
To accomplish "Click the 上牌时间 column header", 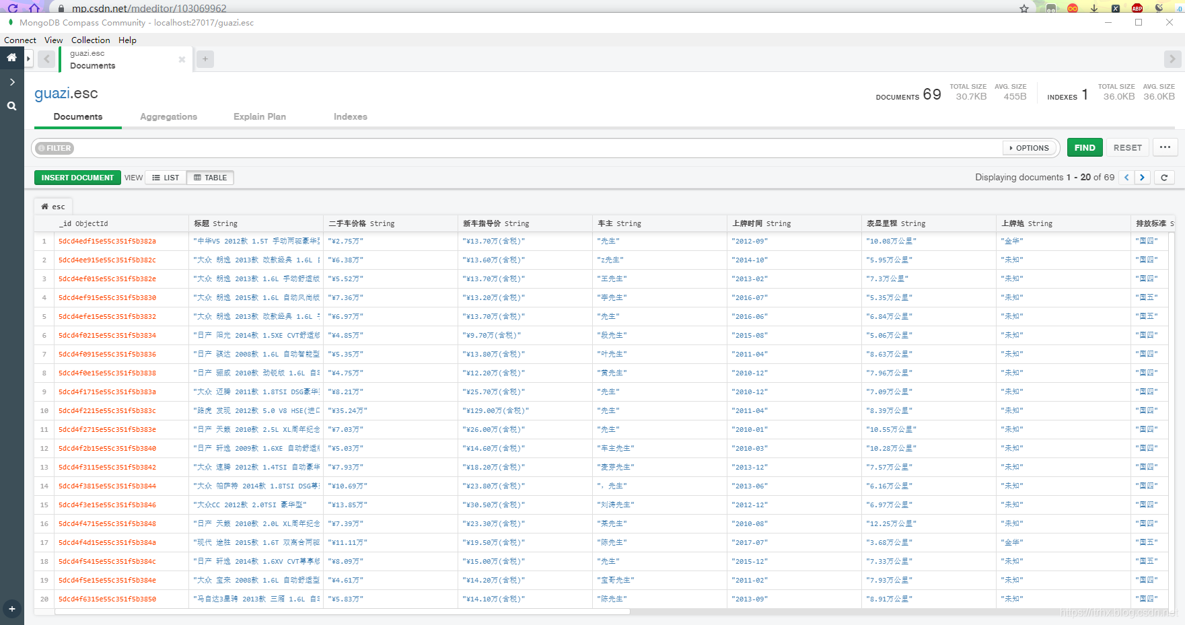I will click(x=794, y=223).
